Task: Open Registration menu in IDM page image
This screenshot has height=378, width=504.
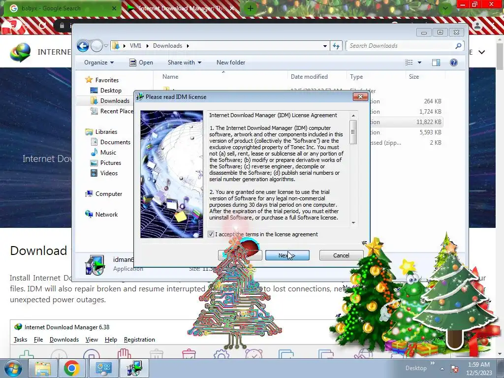Action: (139, 340)
